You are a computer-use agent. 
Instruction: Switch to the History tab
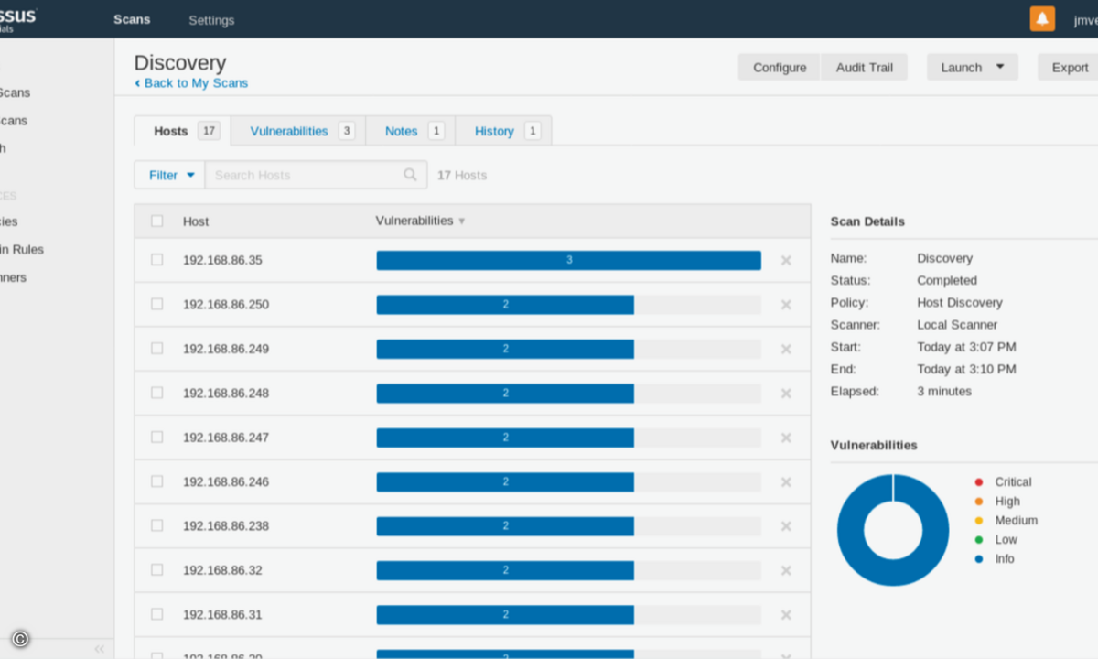(503, 131)
